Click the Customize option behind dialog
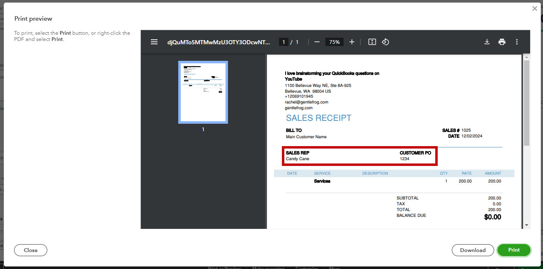The height and width of the screenshot is (269, 543). pos(307,268)
